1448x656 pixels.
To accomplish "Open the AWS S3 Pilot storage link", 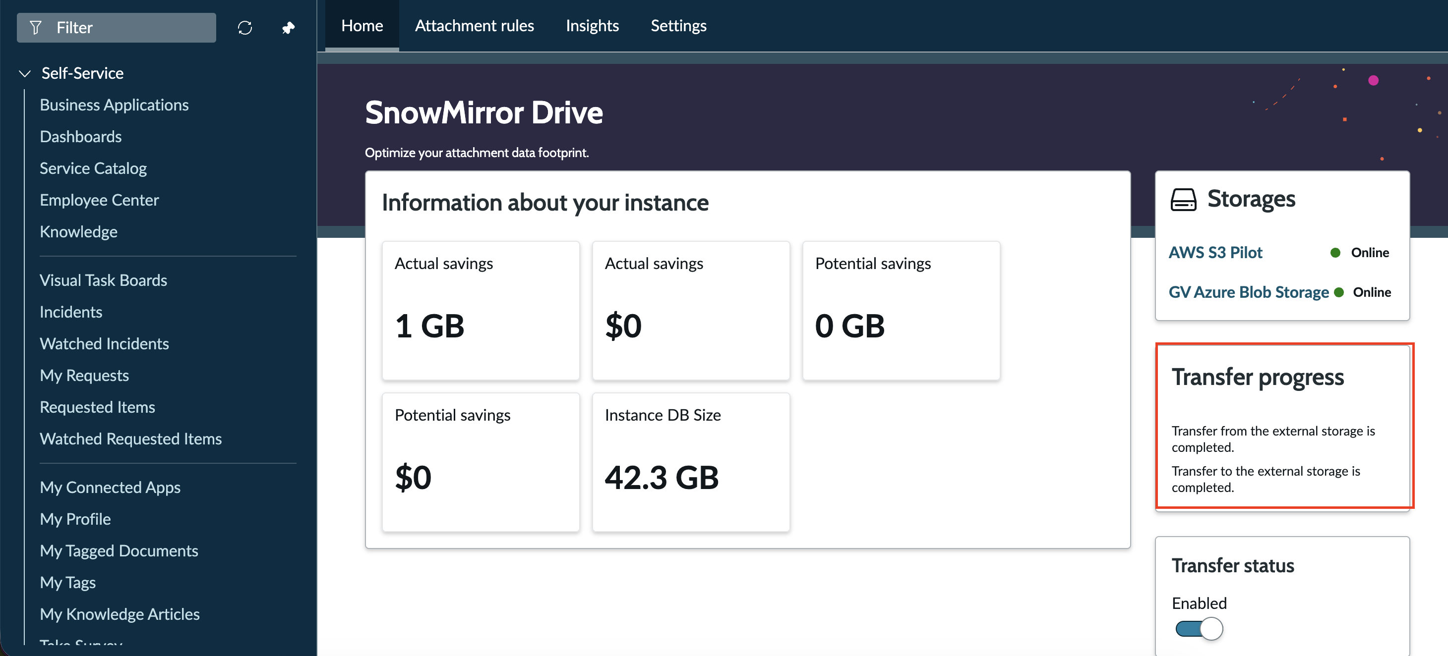I will click(1215, 253).
